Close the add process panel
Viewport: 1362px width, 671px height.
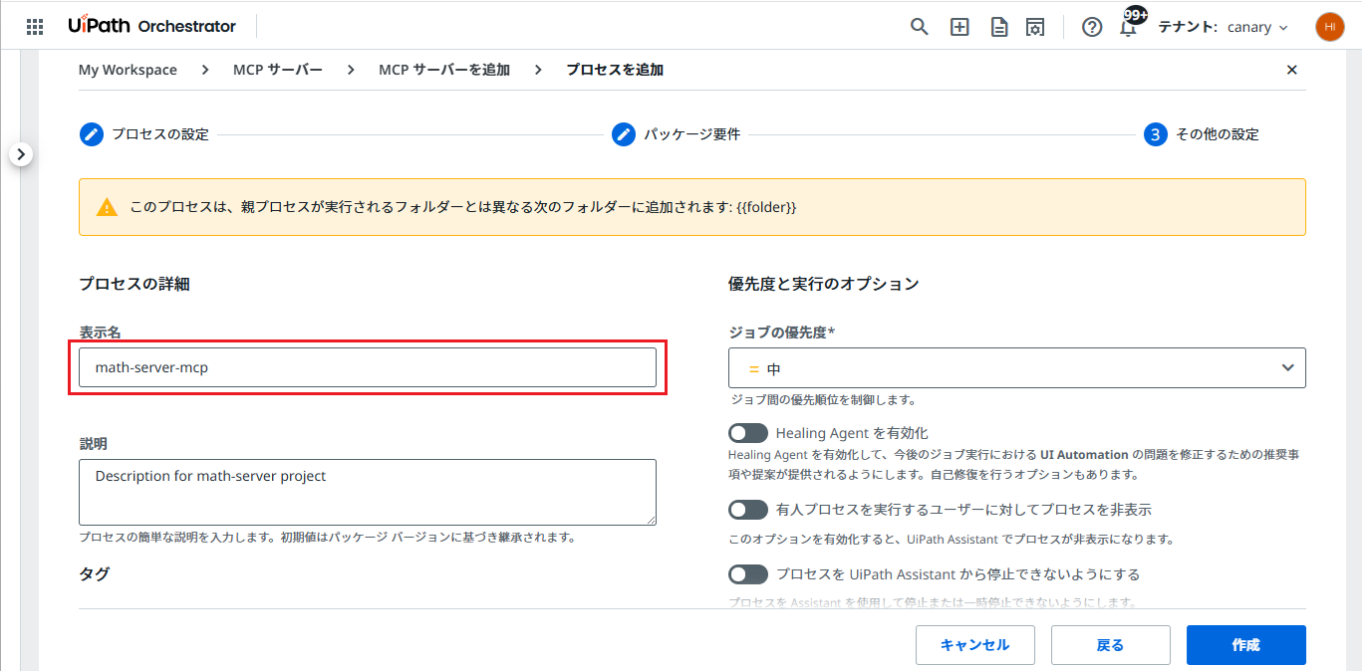[1292, 70]
